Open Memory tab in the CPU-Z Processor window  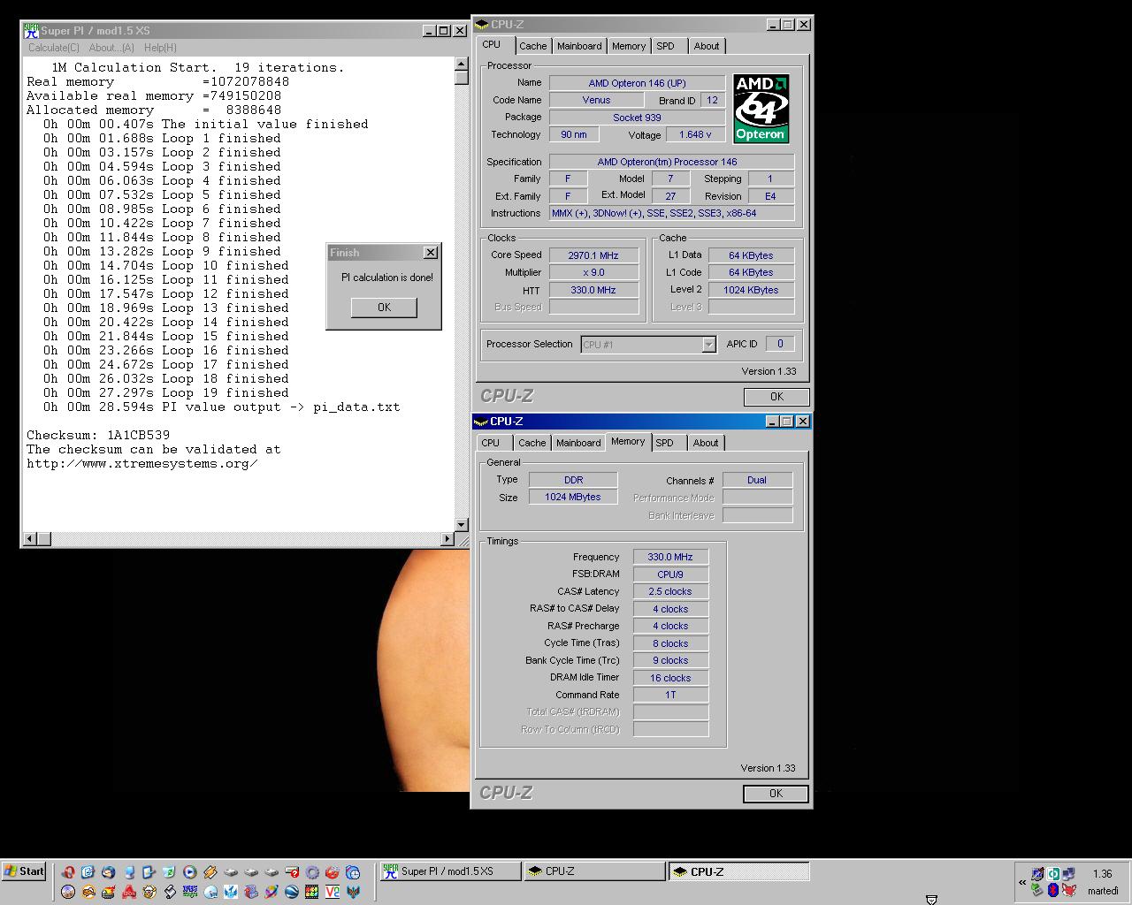(x=629, y=46)
